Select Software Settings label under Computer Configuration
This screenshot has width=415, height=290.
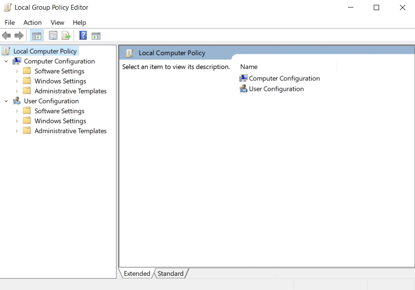point(59,71)
